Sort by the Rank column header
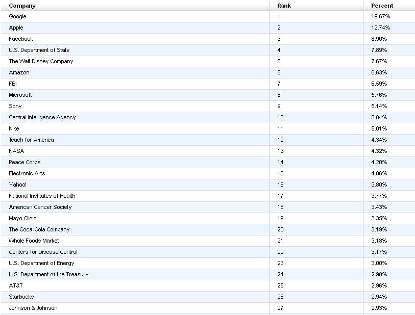Image resolution: width=415 pixels, height=315 pixels. [284, 6]
